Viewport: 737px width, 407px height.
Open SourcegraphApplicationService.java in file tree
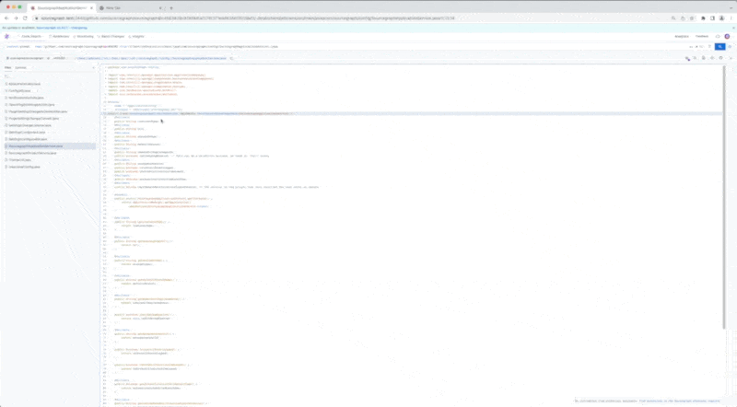(35, 146)
